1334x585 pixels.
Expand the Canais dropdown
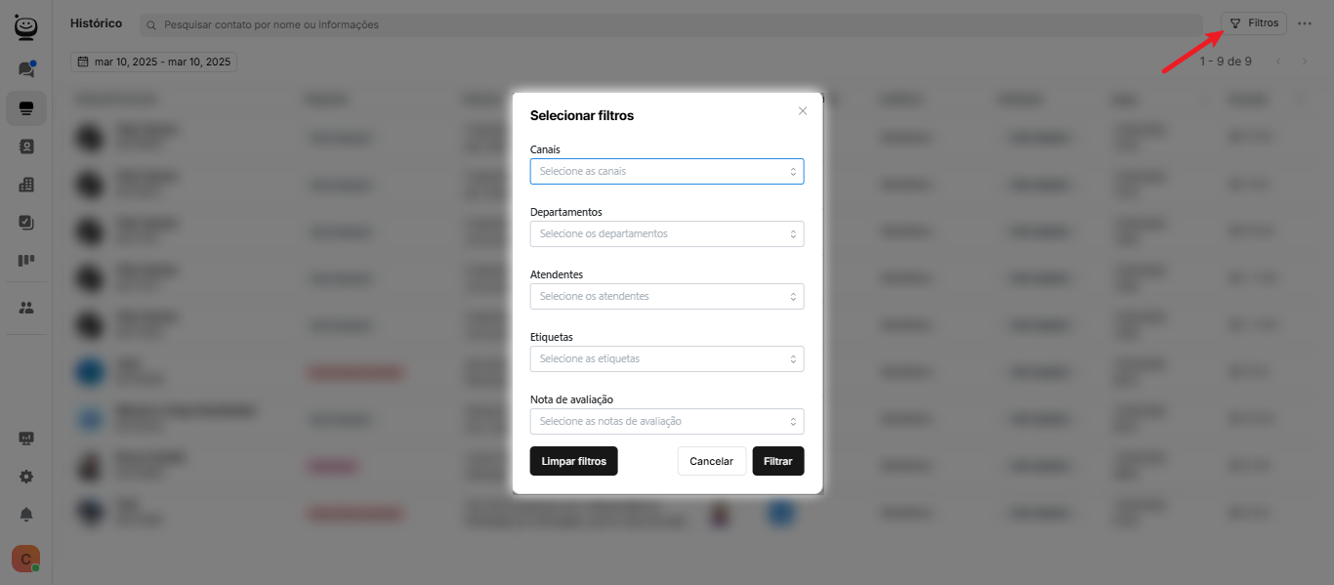tap(666, 172)
